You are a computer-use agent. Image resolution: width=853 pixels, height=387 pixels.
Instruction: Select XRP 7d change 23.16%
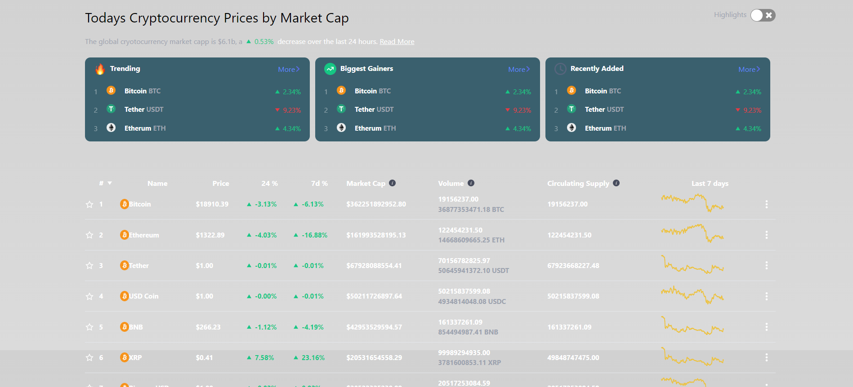[x=313, y=357]
